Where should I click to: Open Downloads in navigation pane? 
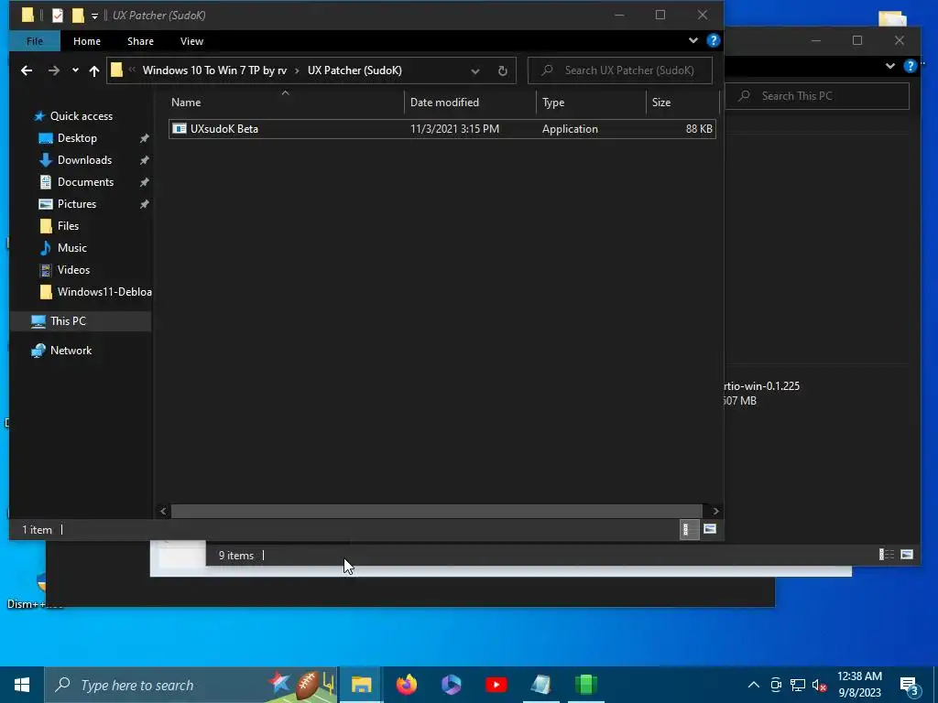click(x=84, y=160)
